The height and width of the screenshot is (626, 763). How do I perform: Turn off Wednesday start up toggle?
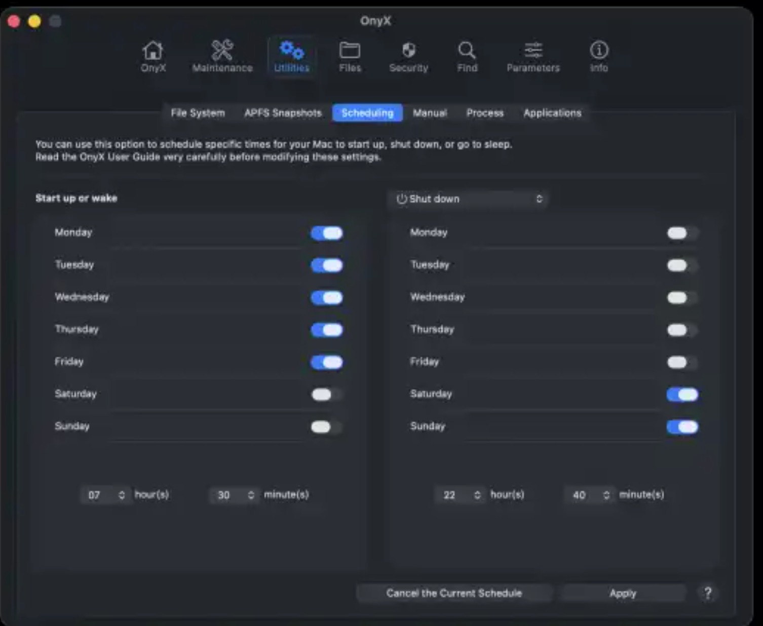coord(327,298)
